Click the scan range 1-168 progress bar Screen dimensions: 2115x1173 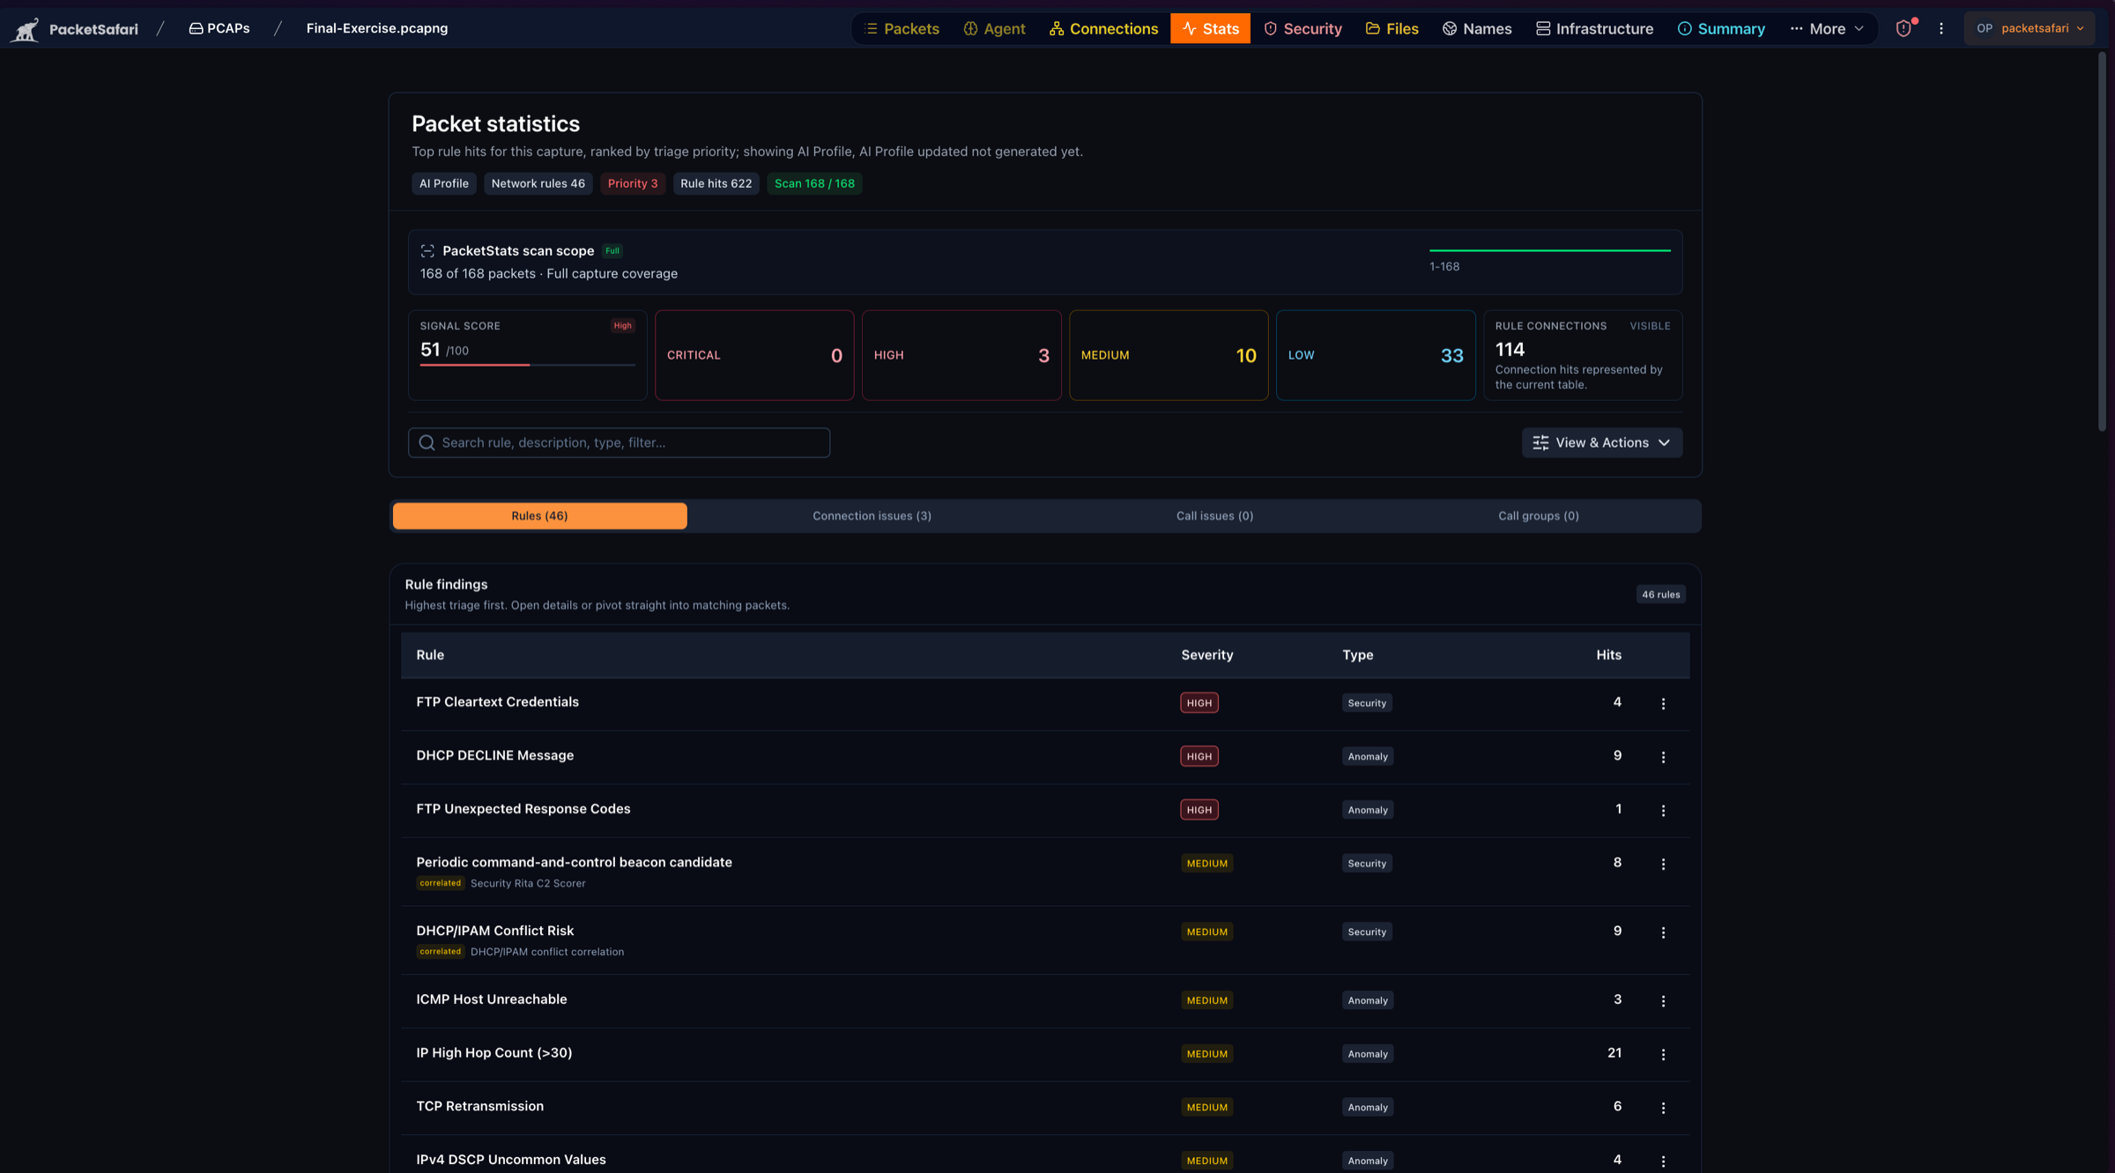coord(1549,250)
